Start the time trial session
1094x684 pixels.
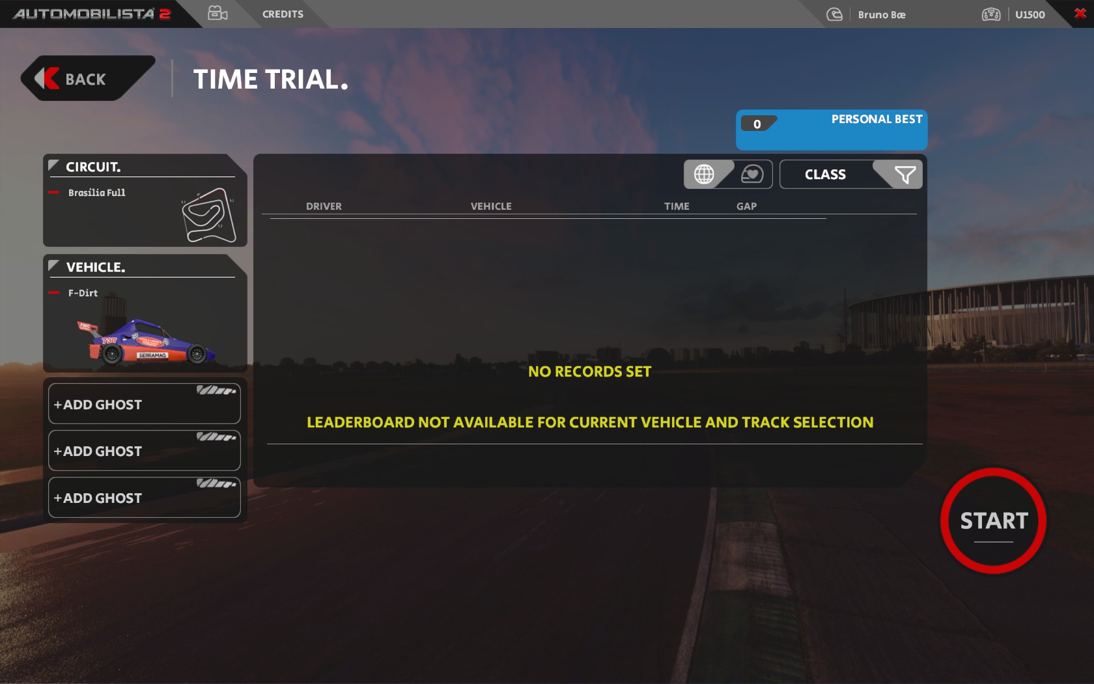pos(993,520)
